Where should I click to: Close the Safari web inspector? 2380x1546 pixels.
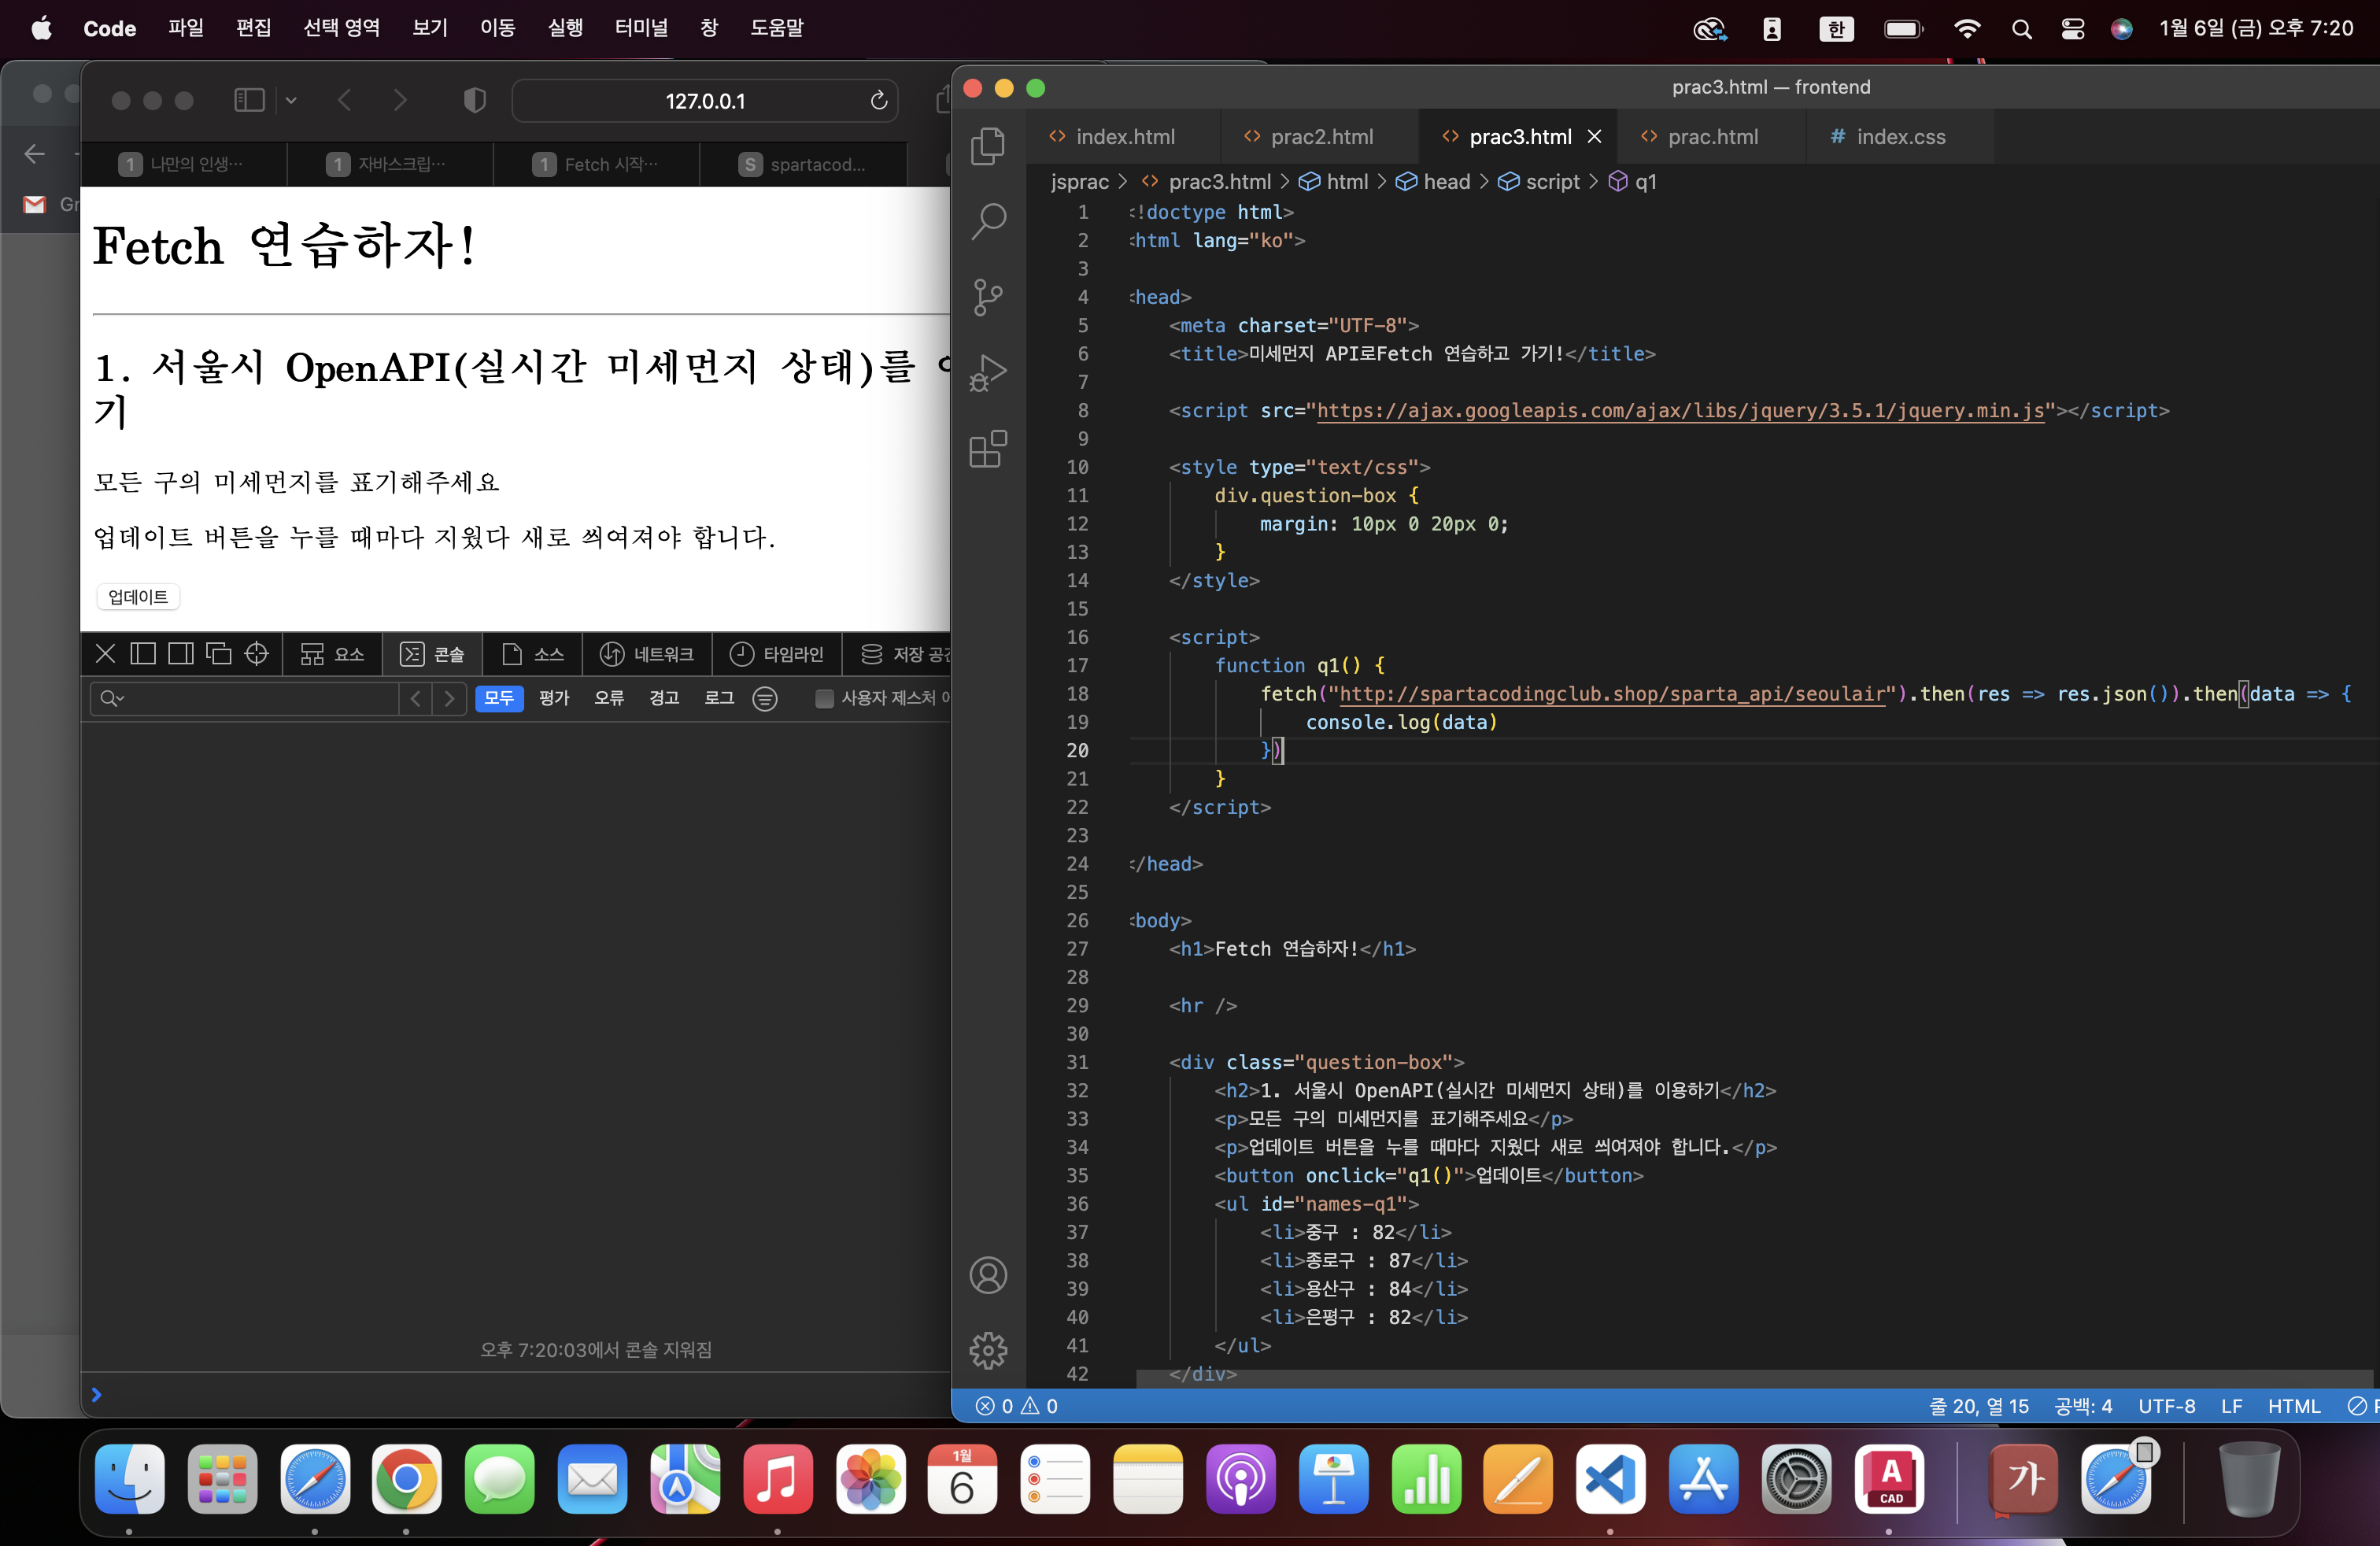click(x=105, y=654)
